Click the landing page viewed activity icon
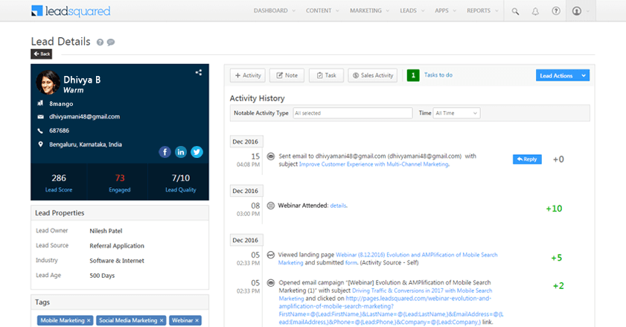 tap(271, 255)
